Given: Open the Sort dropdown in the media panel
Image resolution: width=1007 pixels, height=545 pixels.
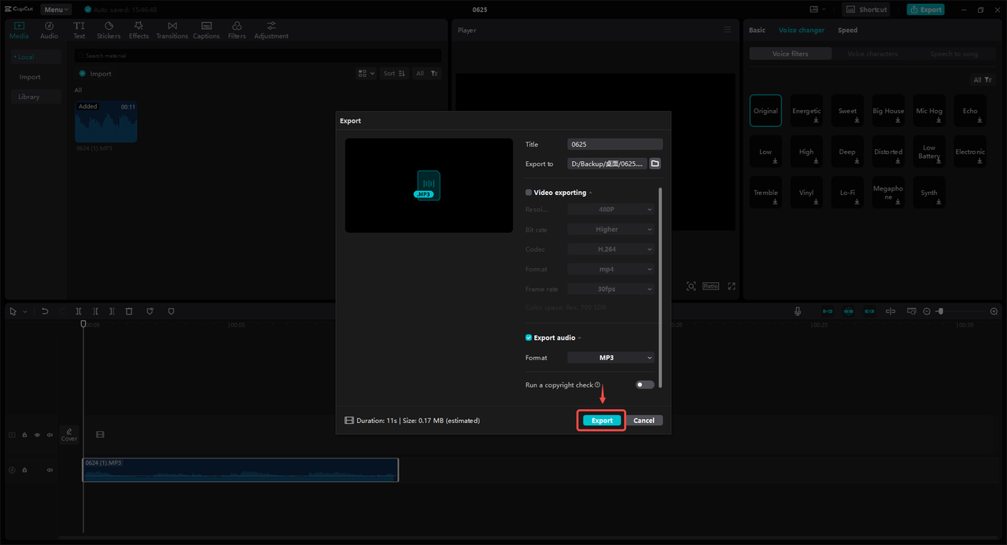Looking at the screenshot, I should (x=394, y=73).
